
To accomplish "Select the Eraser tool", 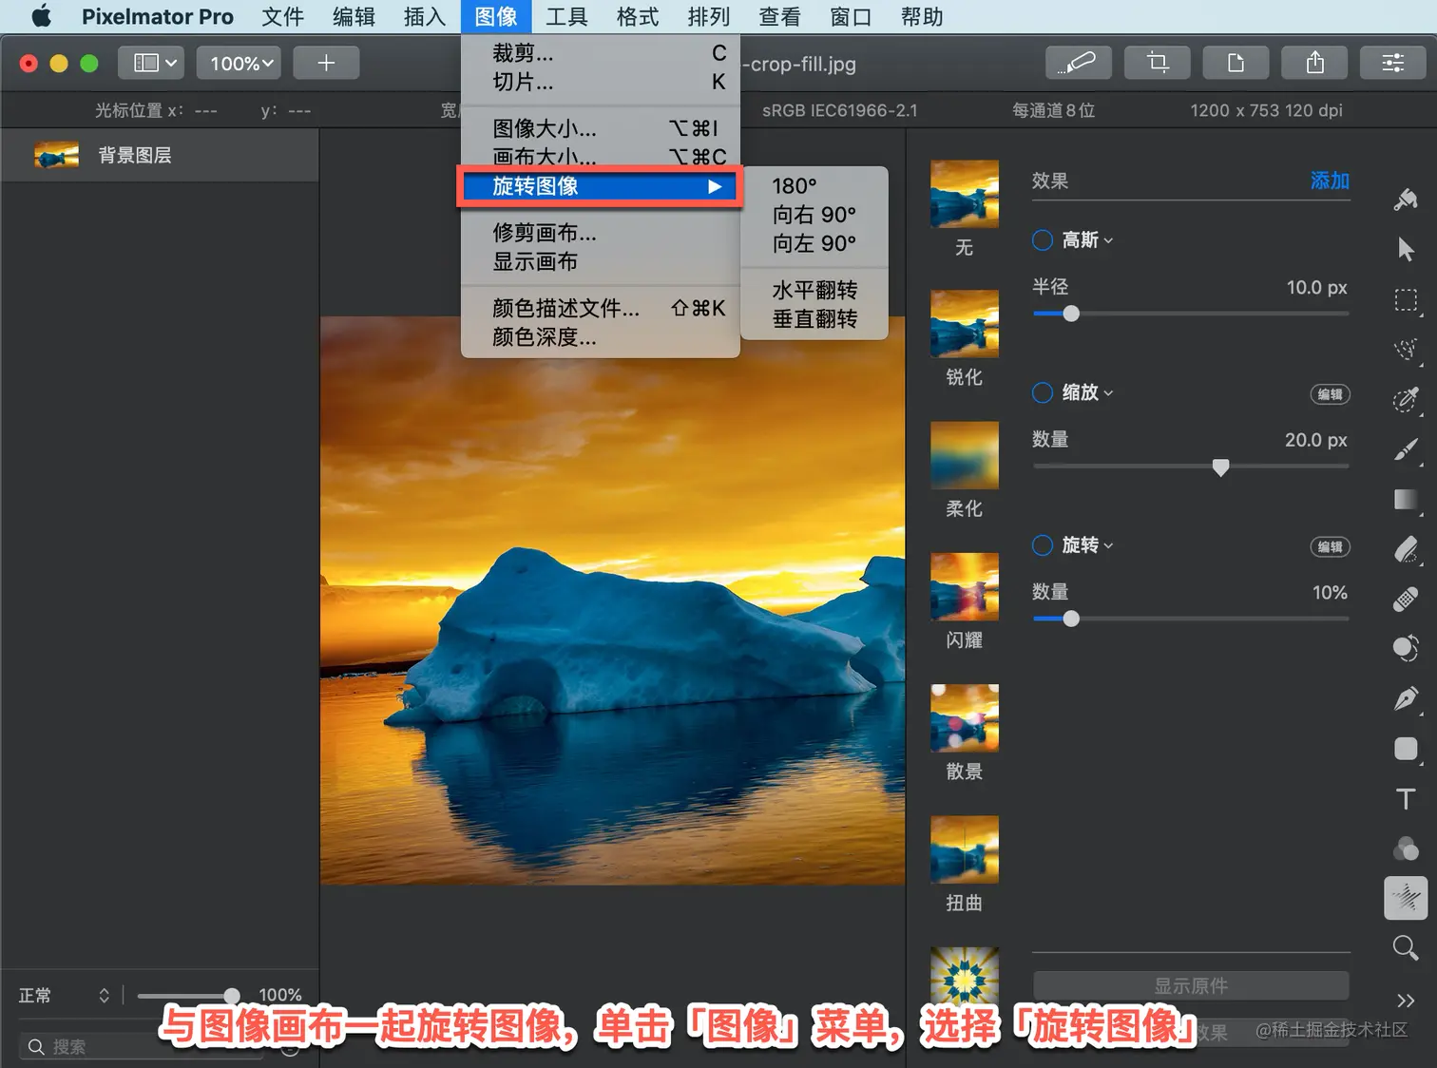I will pyautogui.click(x=1406, y=549).
